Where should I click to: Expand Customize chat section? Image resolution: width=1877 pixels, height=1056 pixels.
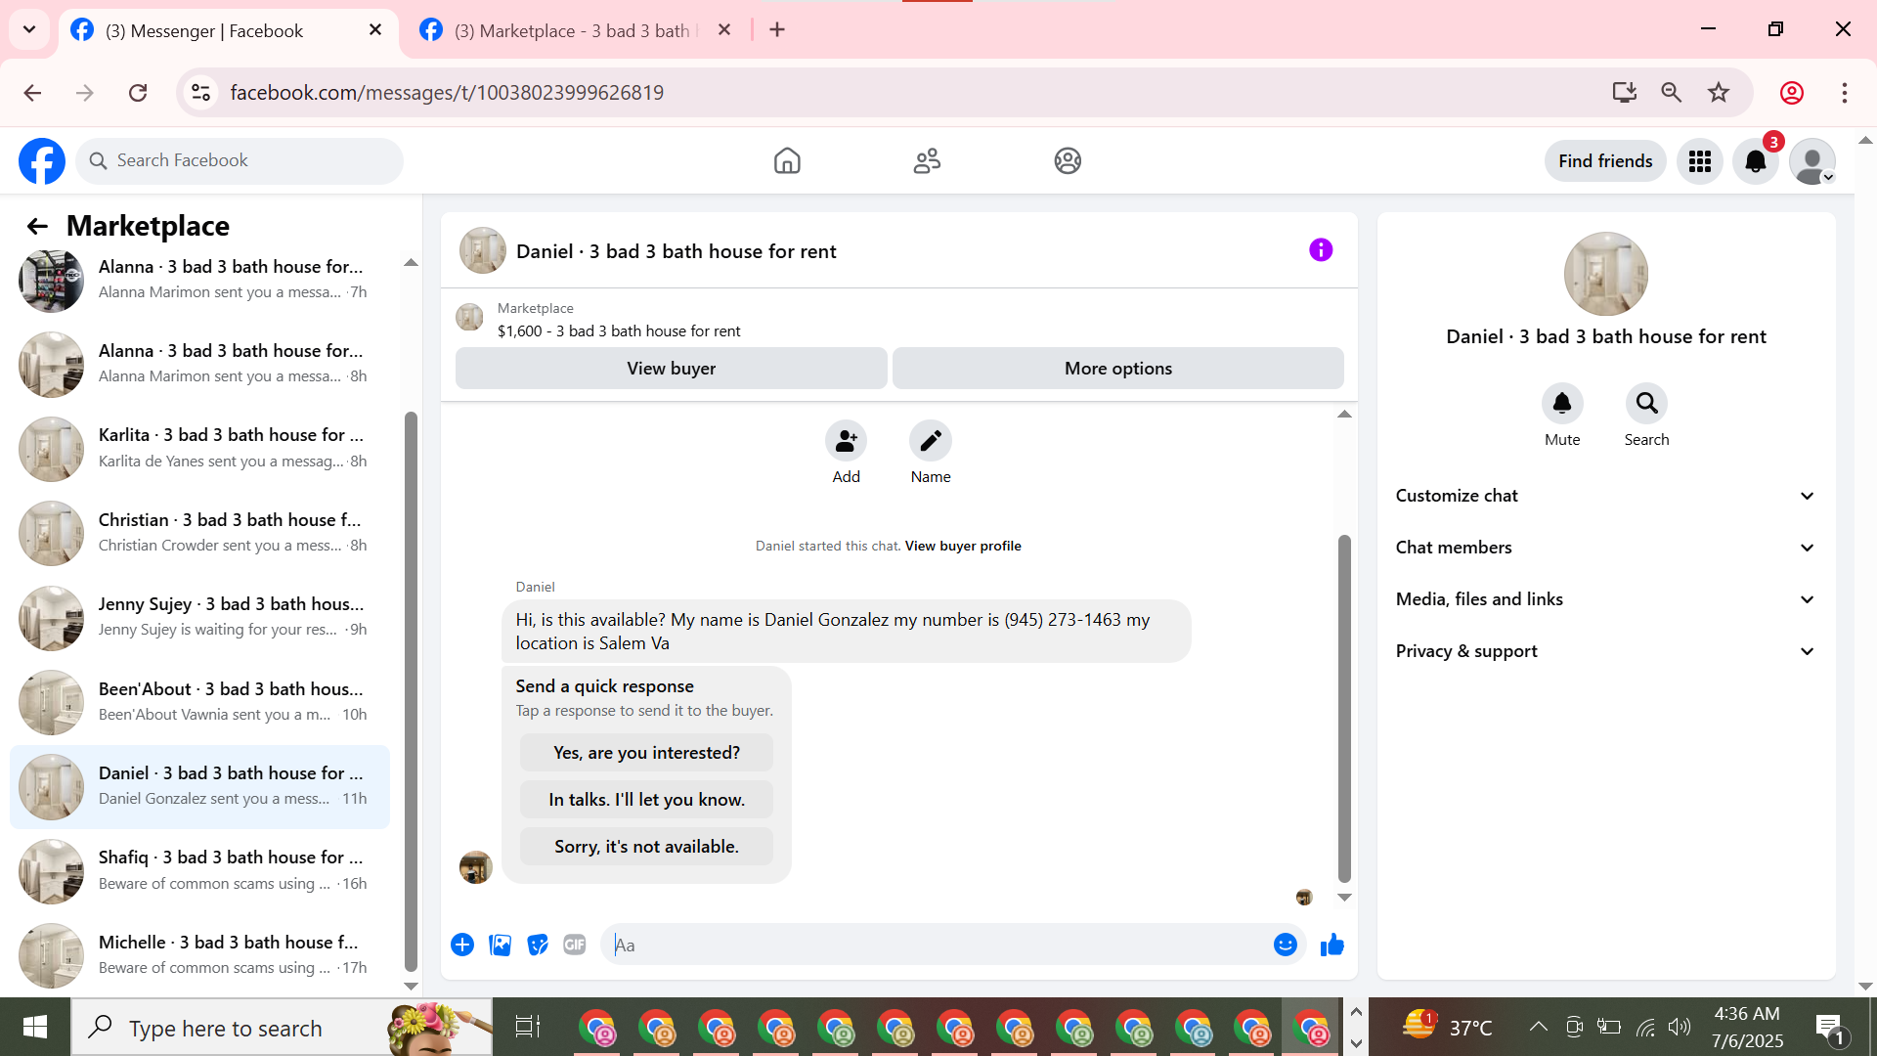1606,496
